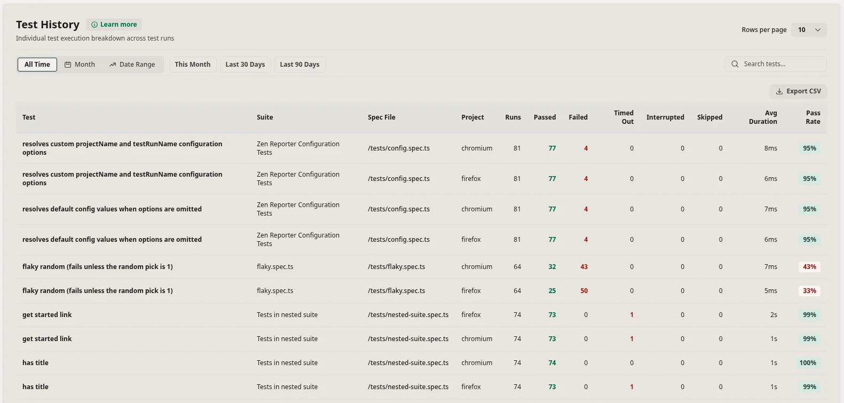844x403 pixels.
Task: Sort by the Project column header
Action: point(473,117)
